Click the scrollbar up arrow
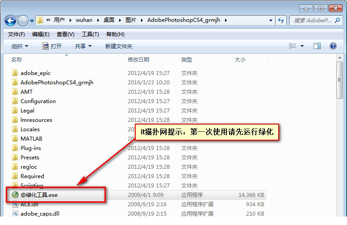347x225 pixels. 340,58
